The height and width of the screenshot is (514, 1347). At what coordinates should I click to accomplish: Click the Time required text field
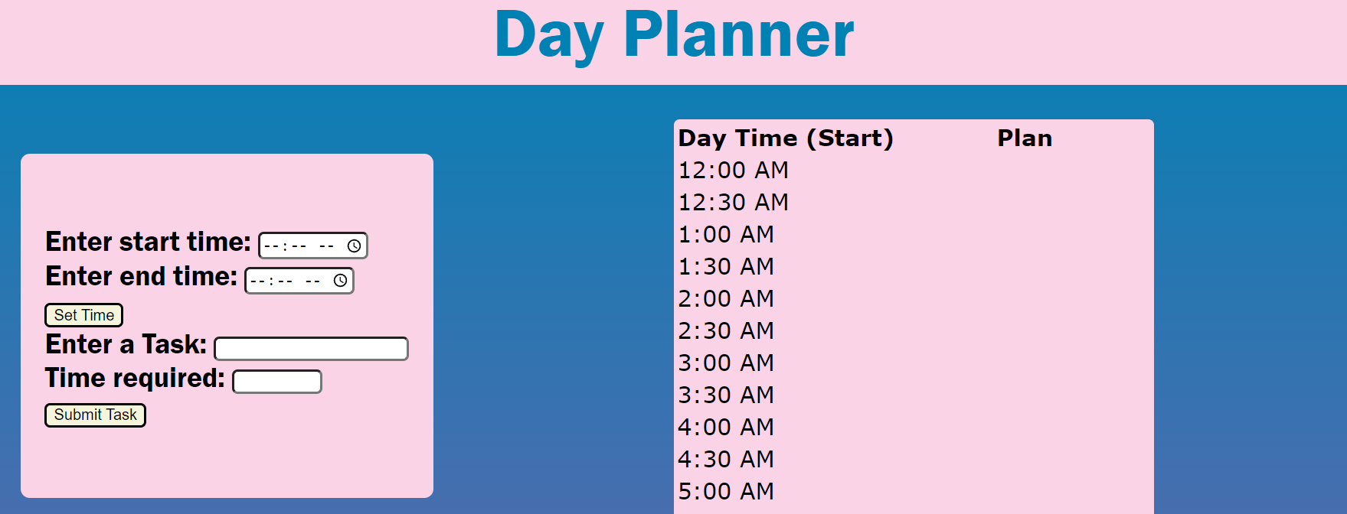click(276, 380)
